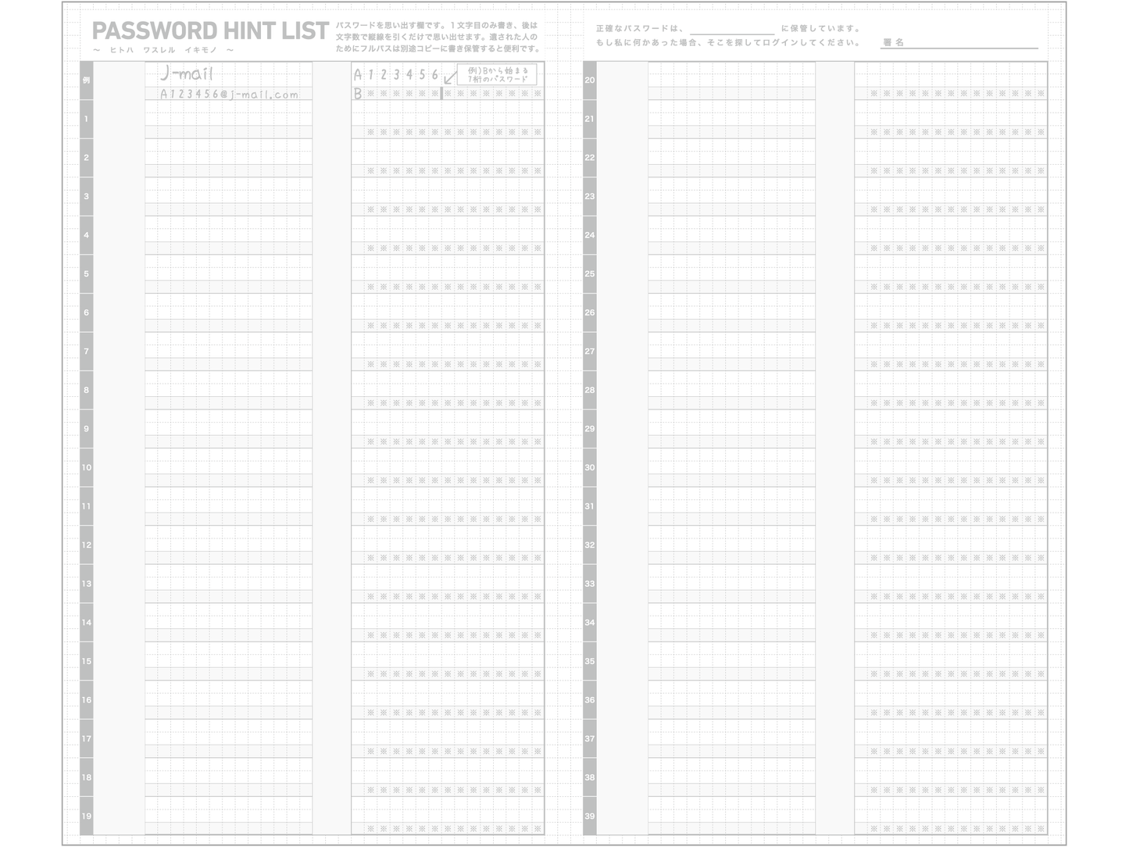Select the handwritten 'J-mail' example service name
The image size is (1129, 847).
186,73
